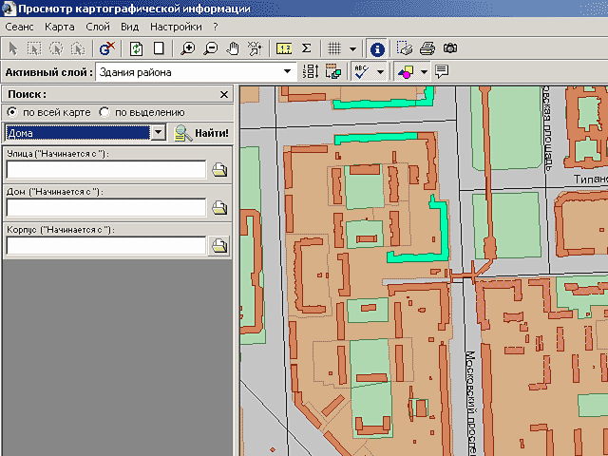608x456 pixels.
Task: Click the camera snapshot icon
Action: tap(449, 47)
